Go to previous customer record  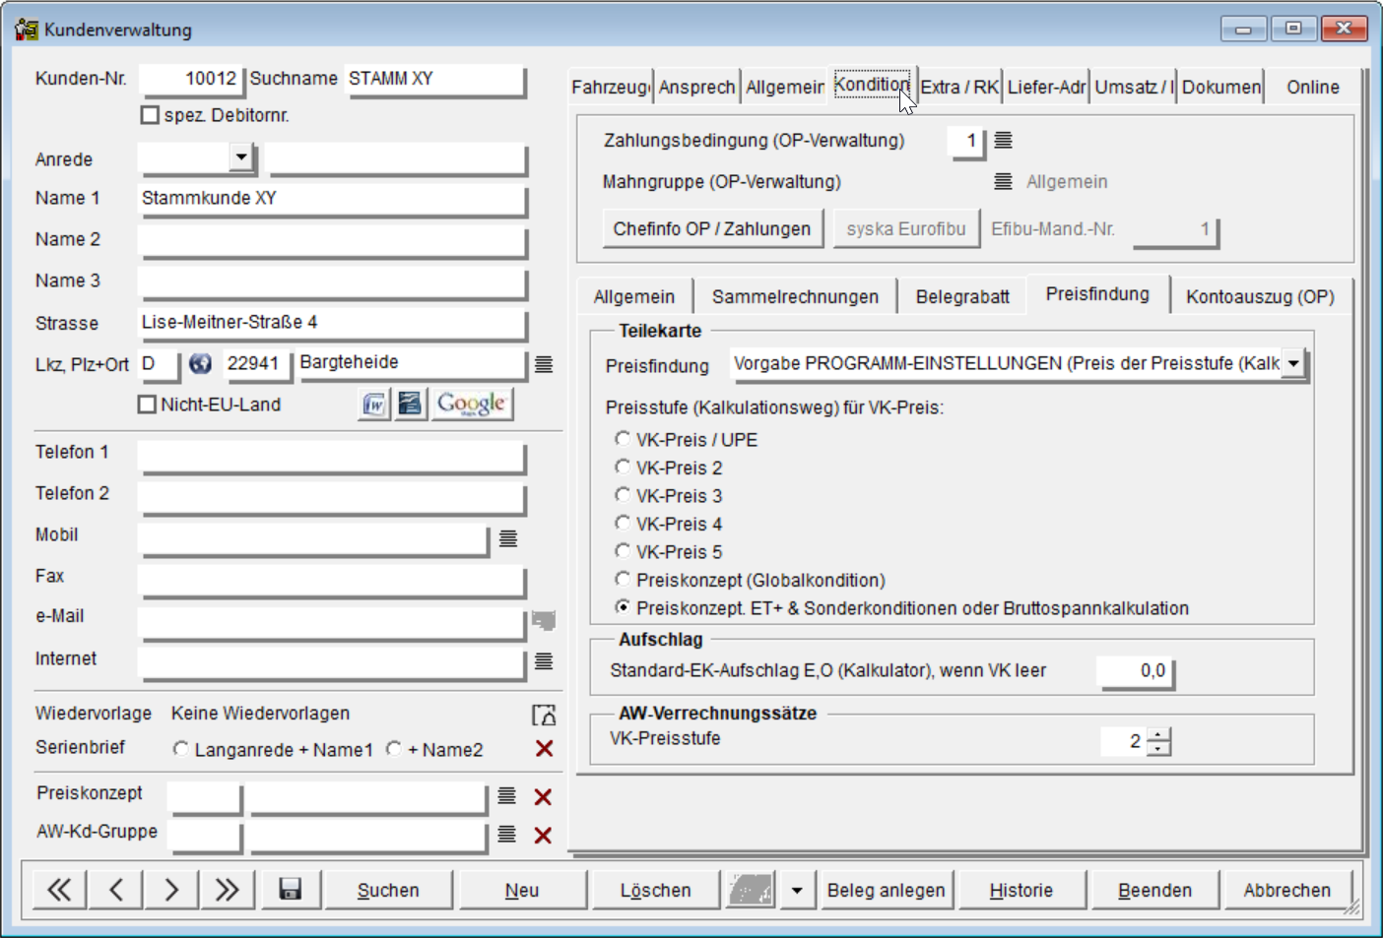tap(115, 890)
